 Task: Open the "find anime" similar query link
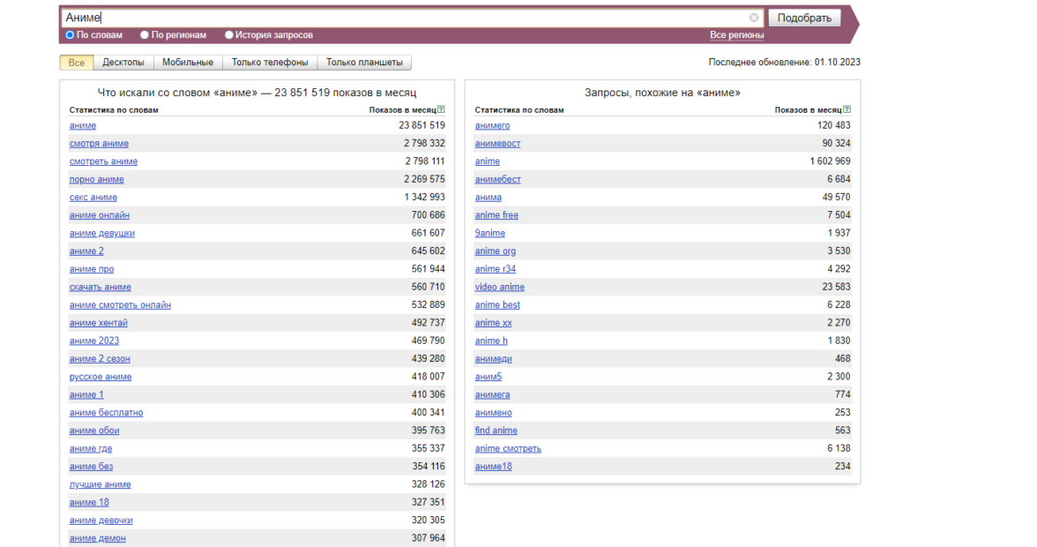(x=496, y=431)
